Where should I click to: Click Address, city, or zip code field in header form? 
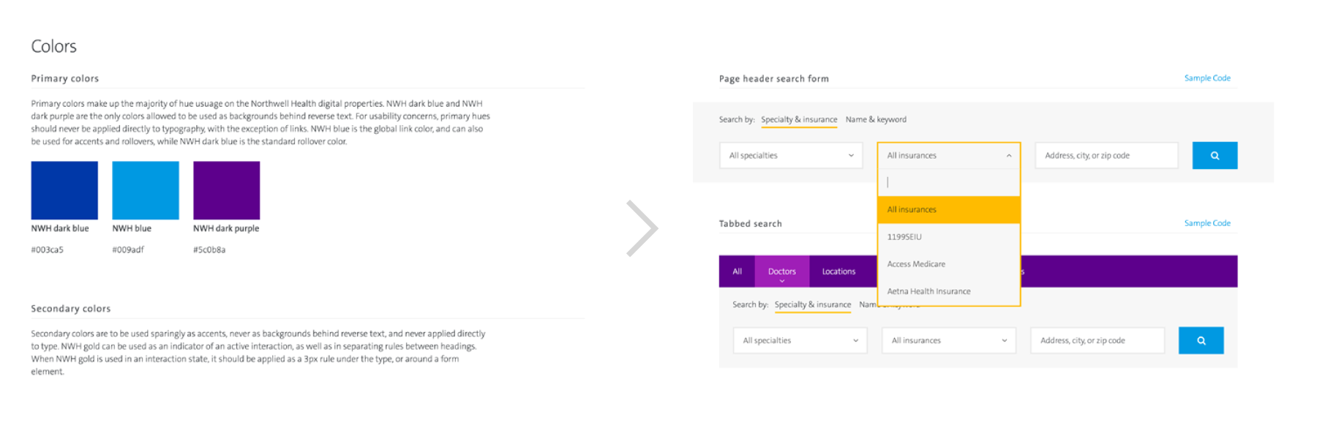pyautogui.click(x=1106, y=155)
